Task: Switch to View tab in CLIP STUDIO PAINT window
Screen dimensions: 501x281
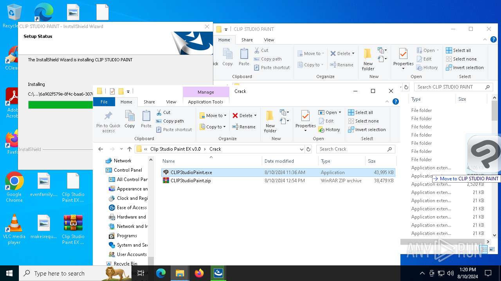Action: tap(269, 40)
